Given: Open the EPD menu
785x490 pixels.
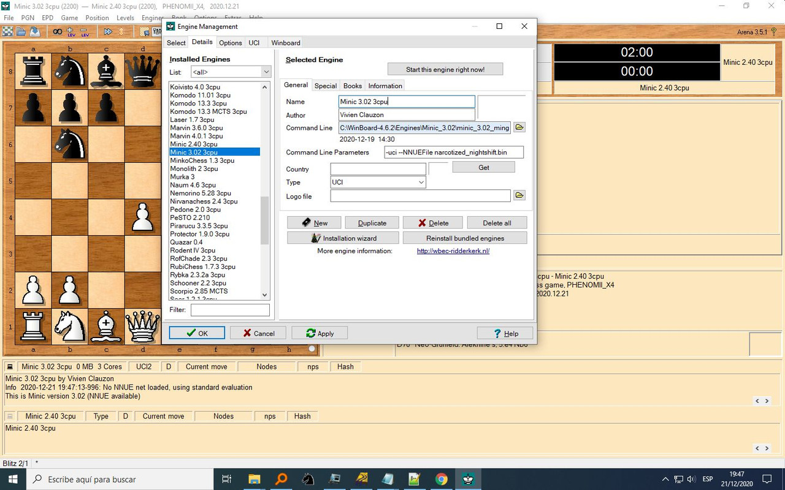Looking at the screenshot, I should 48,18.
